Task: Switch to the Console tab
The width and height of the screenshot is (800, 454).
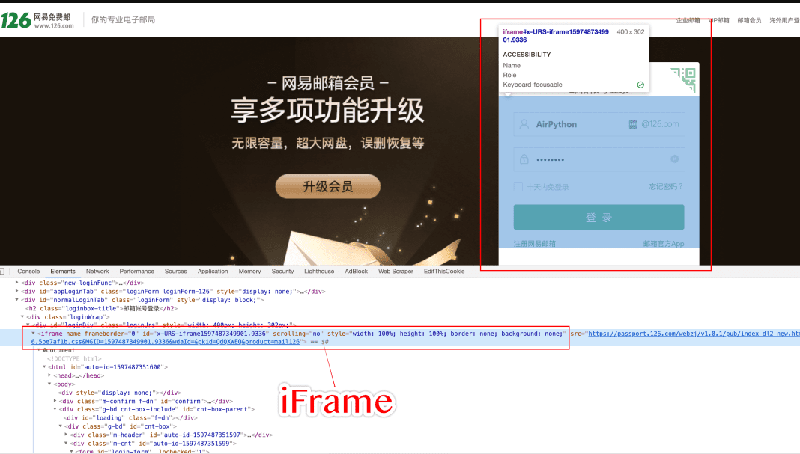Action: pos(28,272)
